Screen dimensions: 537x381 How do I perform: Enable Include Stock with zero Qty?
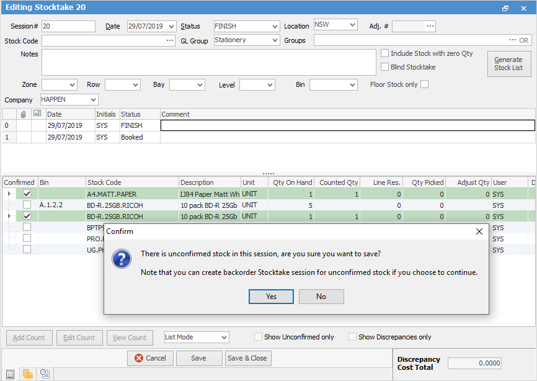coord(385,54)
